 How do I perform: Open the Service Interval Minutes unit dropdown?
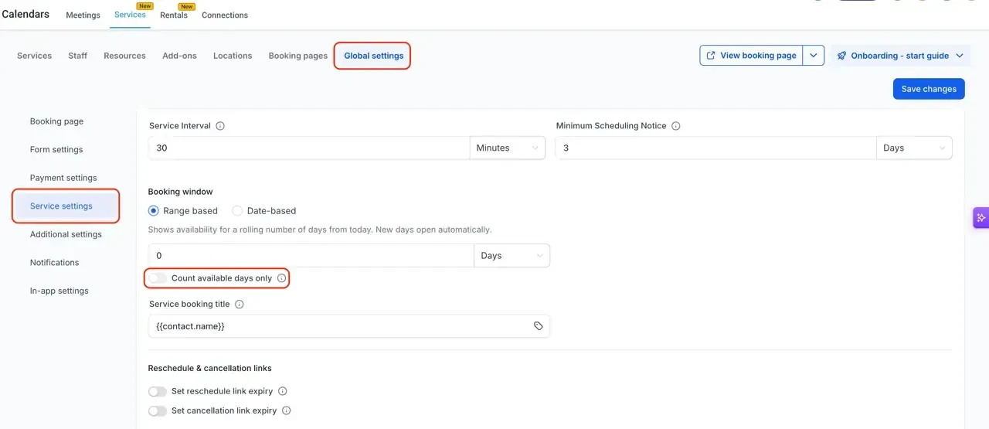(x=508, y=148)
